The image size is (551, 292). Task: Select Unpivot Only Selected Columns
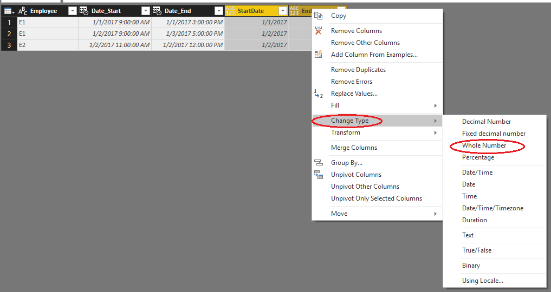click(x=377, y=198)
